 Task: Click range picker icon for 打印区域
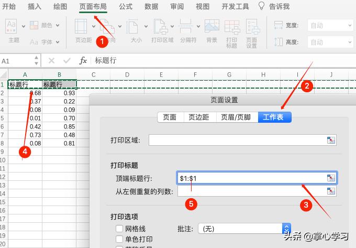[x=331, y=140]
